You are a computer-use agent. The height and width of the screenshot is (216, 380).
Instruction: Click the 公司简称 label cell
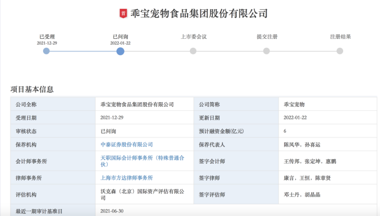[x=236, y=104]
